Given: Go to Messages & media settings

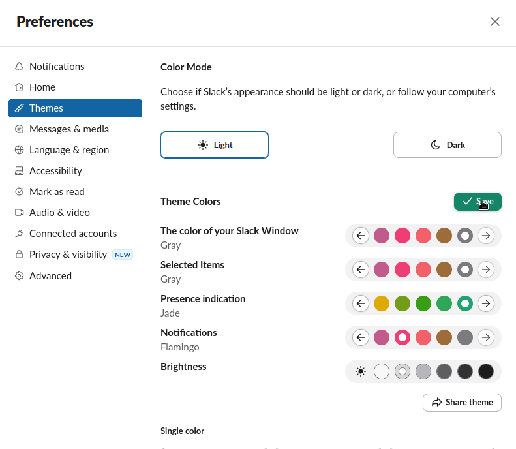Looking at the screenshot, I should pos(76,129).
